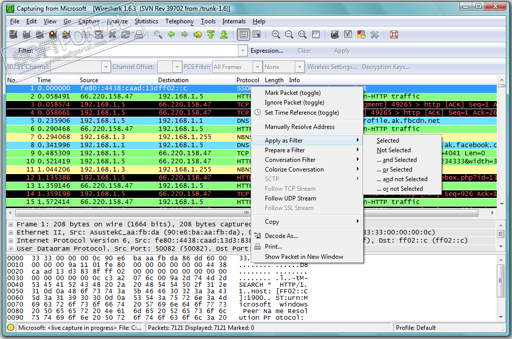Open the Find Packet magnifier icon
The image size is (512, 339).
[x=158, y=35]
